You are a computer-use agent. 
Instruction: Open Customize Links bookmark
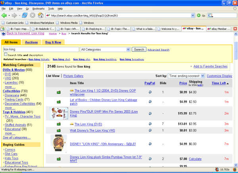click(x=13, y=23)
